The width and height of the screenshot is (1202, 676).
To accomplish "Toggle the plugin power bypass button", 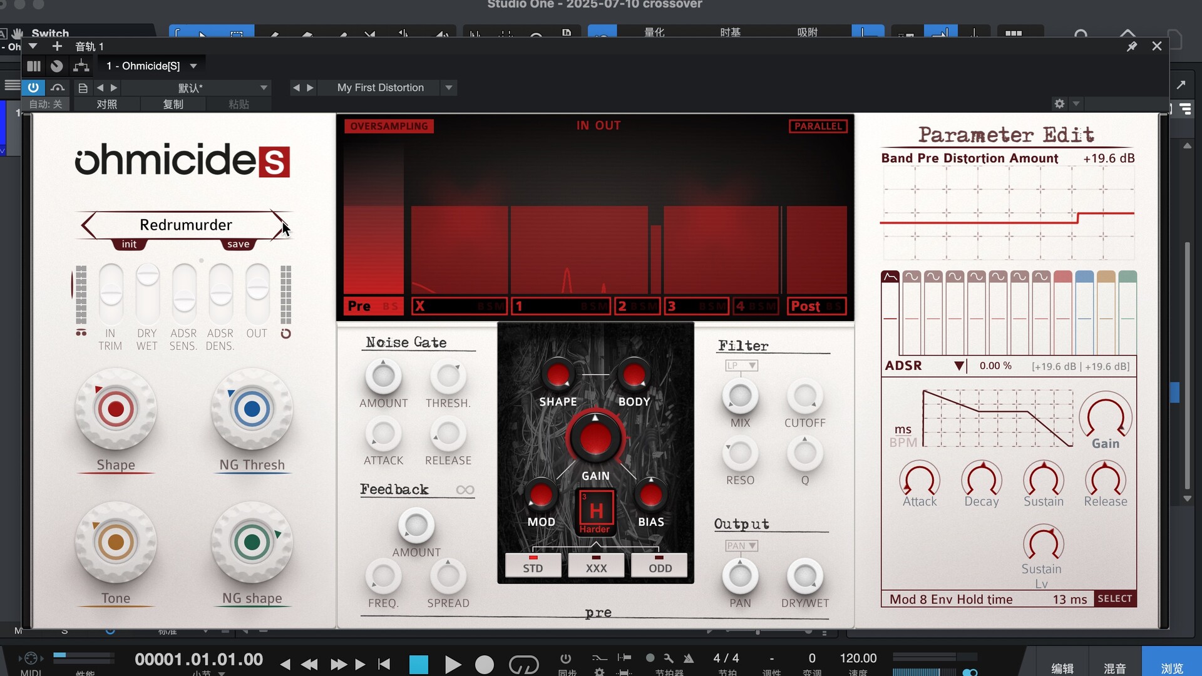I will pos(33,88).
